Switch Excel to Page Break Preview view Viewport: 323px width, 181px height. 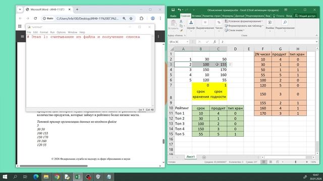tap(278, 162)
